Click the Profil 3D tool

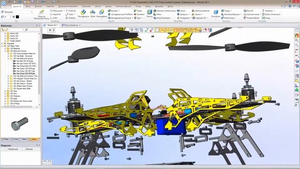pos(71,11)
